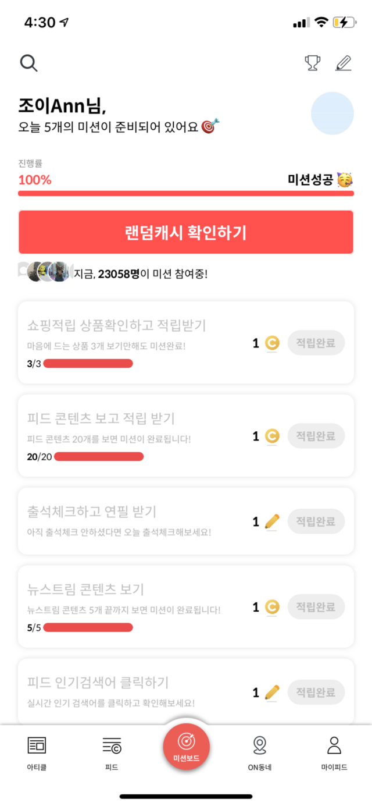This screenshot has height=806, width=372.
Task: Tap the profile avatar circle
Action: (332, 113)
